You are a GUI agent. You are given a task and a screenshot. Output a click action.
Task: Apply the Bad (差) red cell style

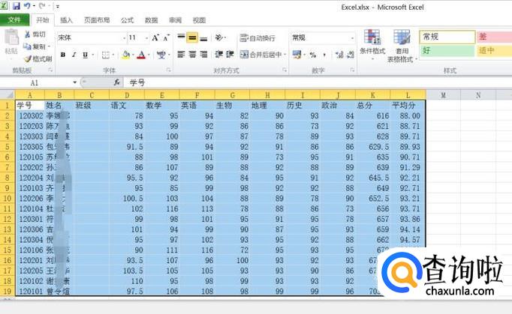click(494, 37)
